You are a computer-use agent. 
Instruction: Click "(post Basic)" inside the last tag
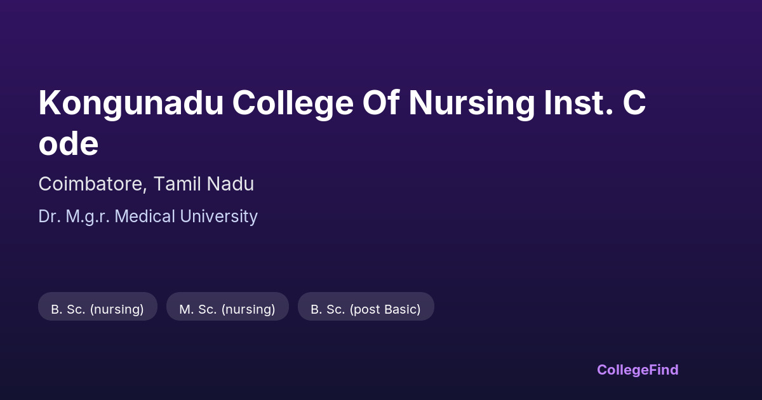click(385, 309)
